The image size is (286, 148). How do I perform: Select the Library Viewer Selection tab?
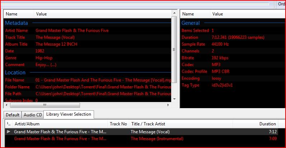[69, 115]
